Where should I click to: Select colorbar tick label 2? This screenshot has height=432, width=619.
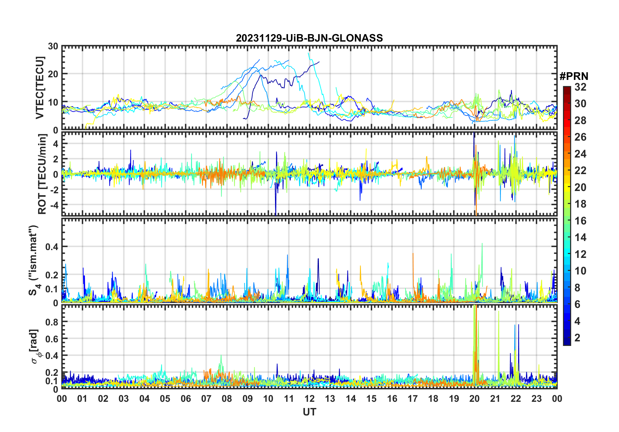click(x=577, y=338)
